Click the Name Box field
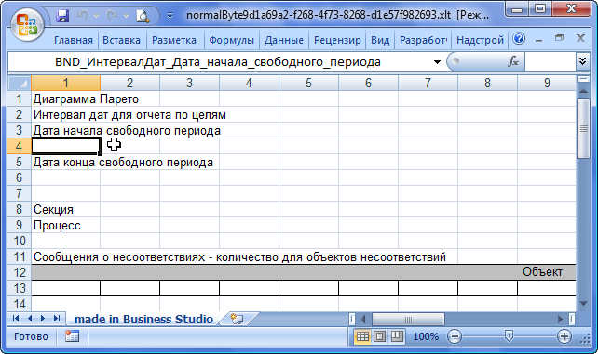This screenshot has height=354, width=598. 219,61
